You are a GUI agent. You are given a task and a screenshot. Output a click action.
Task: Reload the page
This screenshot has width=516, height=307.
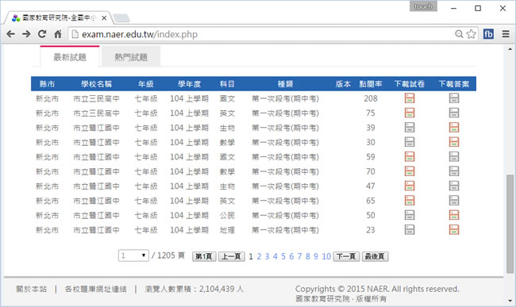pyautogui.click(x=42, y=34)
